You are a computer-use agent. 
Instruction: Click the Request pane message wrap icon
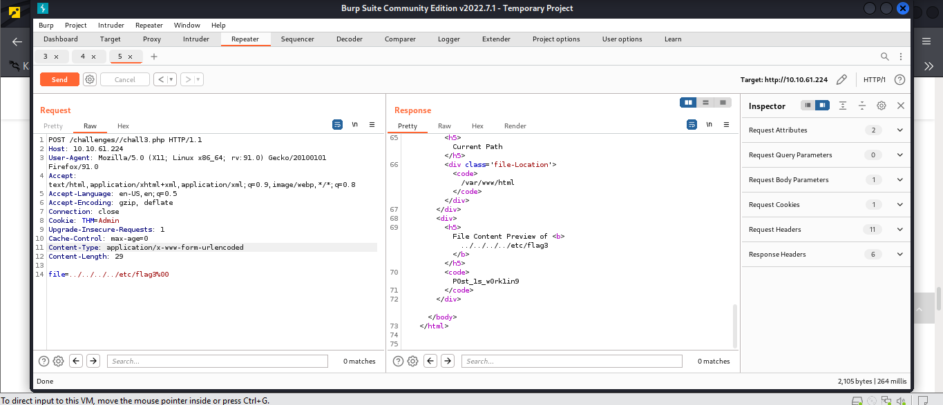(x=338, y=125)
